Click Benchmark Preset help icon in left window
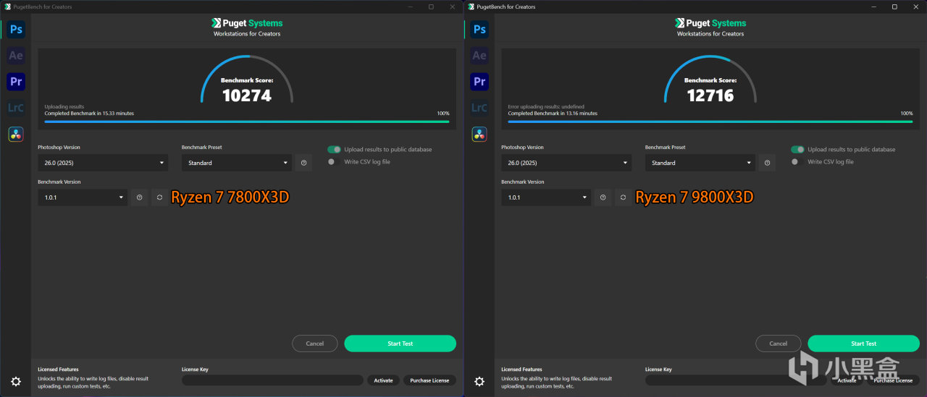927x397 pixels. [303, 163]
